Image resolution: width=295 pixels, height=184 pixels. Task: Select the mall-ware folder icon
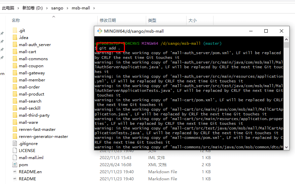pyautogui.click(x=15, y=122)
